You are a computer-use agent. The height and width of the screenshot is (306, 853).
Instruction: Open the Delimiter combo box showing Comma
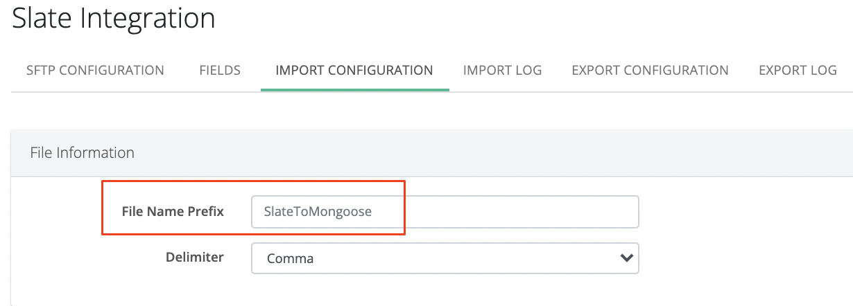pos(444,258)
